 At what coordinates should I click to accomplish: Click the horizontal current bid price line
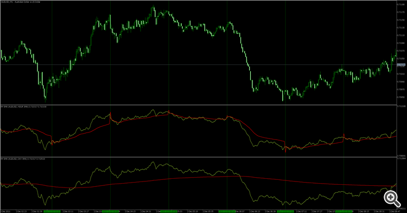199,65
